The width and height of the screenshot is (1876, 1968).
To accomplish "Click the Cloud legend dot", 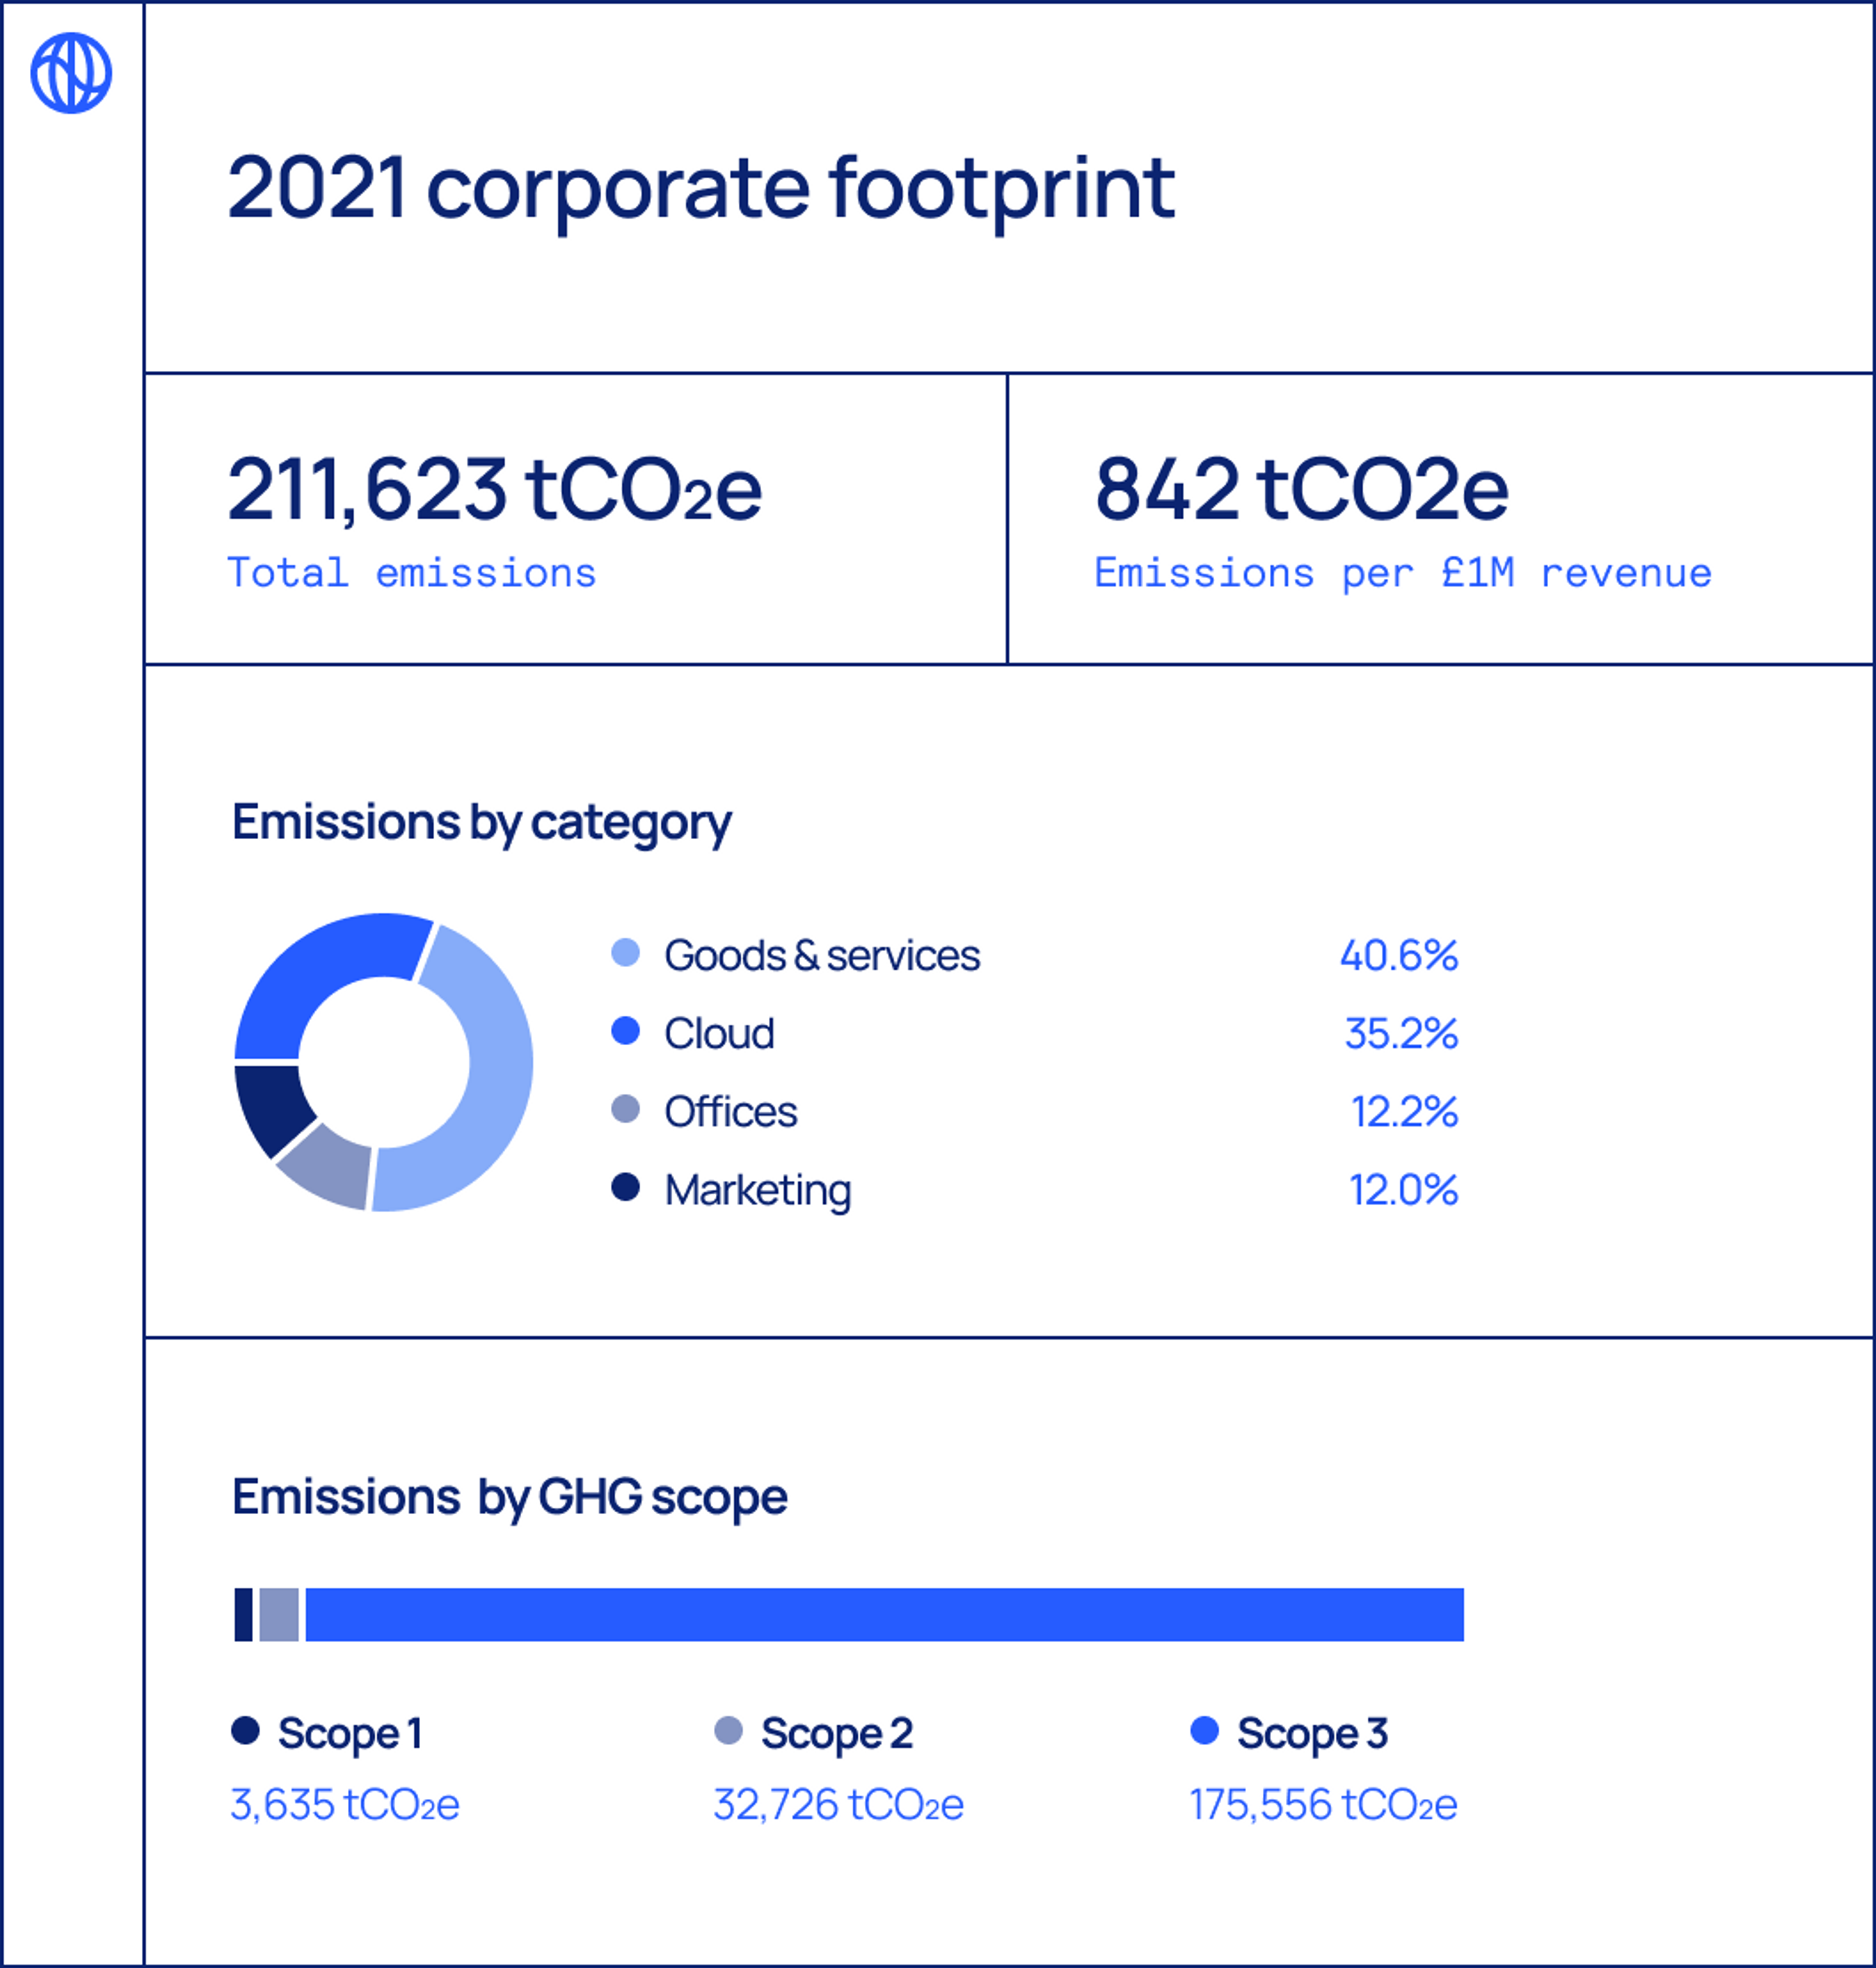I will (625, 1030).
